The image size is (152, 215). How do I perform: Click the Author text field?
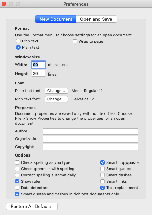click(x=90, y=132)
